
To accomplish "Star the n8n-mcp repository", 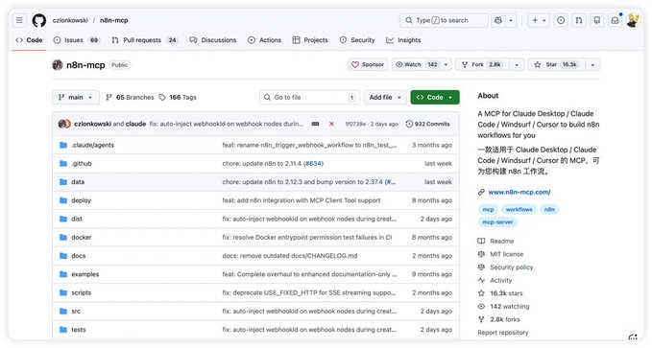I will click(557, 64).
